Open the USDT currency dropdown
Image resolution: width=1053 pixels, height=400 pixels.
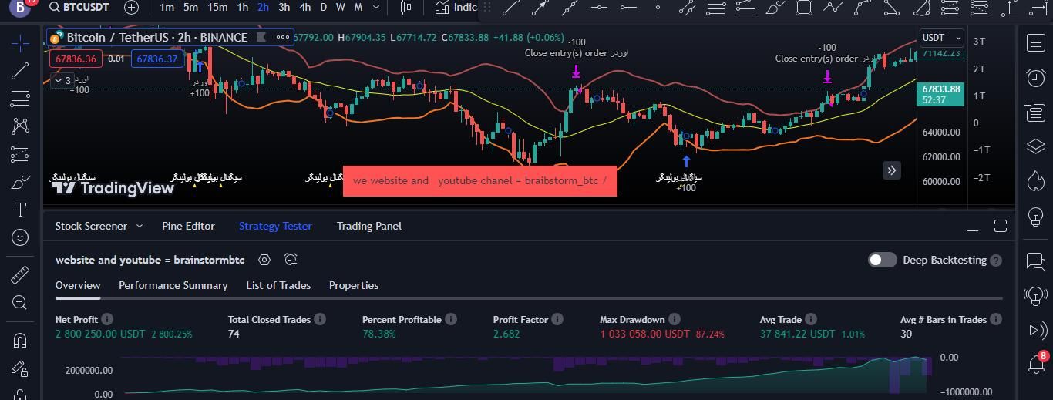[942, 37]
